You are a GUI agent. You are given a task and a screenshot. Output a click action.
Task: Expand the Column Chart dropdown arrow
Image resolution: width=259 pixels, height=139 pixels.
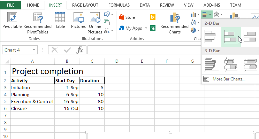[198, 15]
